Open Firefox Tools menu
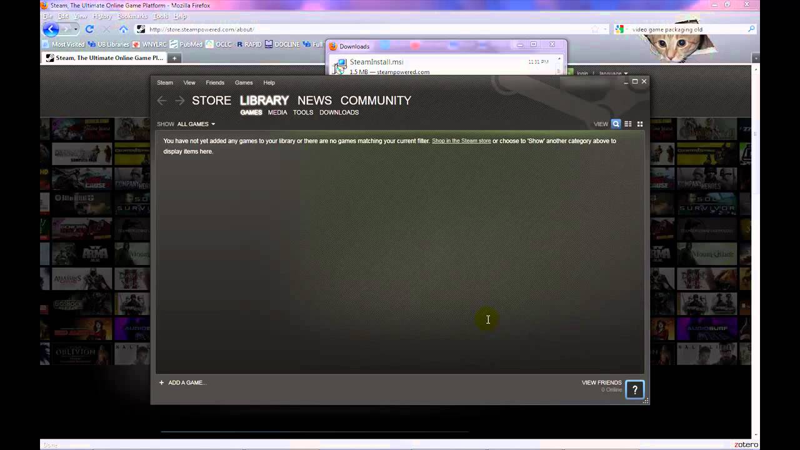This screenshot has width=800, height=450. tap(161, 16)
